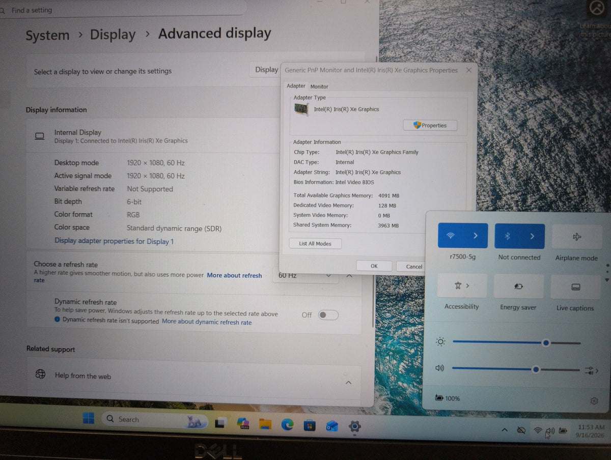This screenshot has width=611, height=460.
Task: Click List All Modes button
Action: point(315,244)
